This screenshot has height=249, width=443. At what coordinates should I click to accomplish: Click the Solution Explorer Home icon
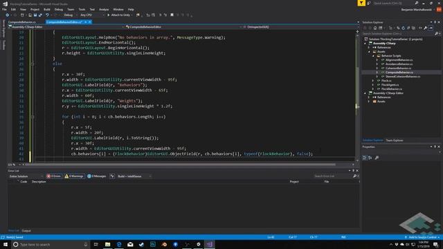(375, 28)
